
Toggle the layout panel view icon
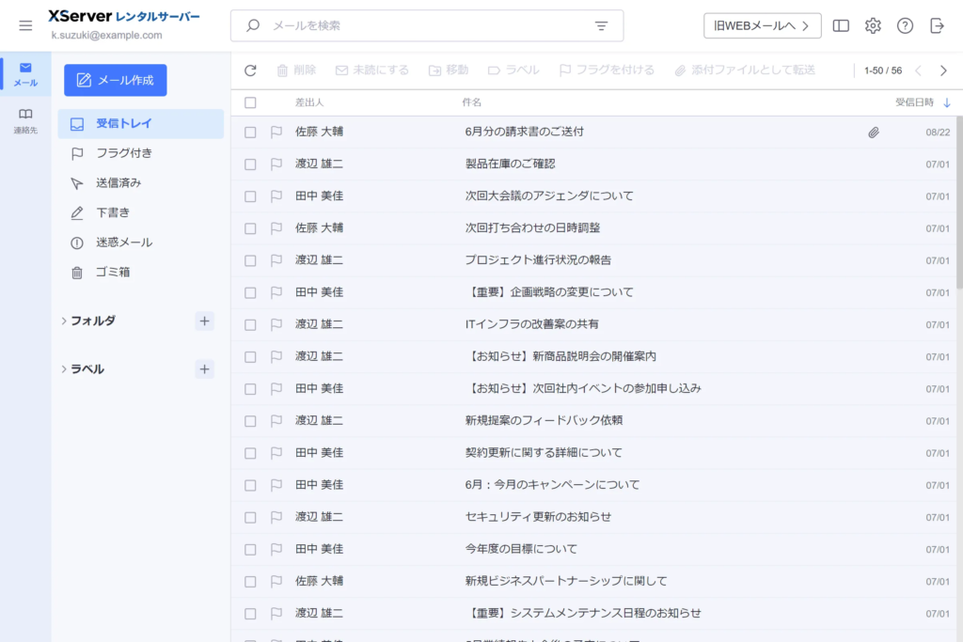coord(841,26)
